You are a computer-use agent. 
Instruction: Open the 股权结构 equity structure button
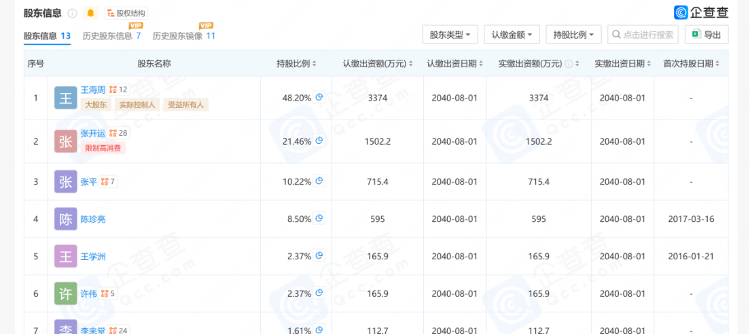(126, 14)
